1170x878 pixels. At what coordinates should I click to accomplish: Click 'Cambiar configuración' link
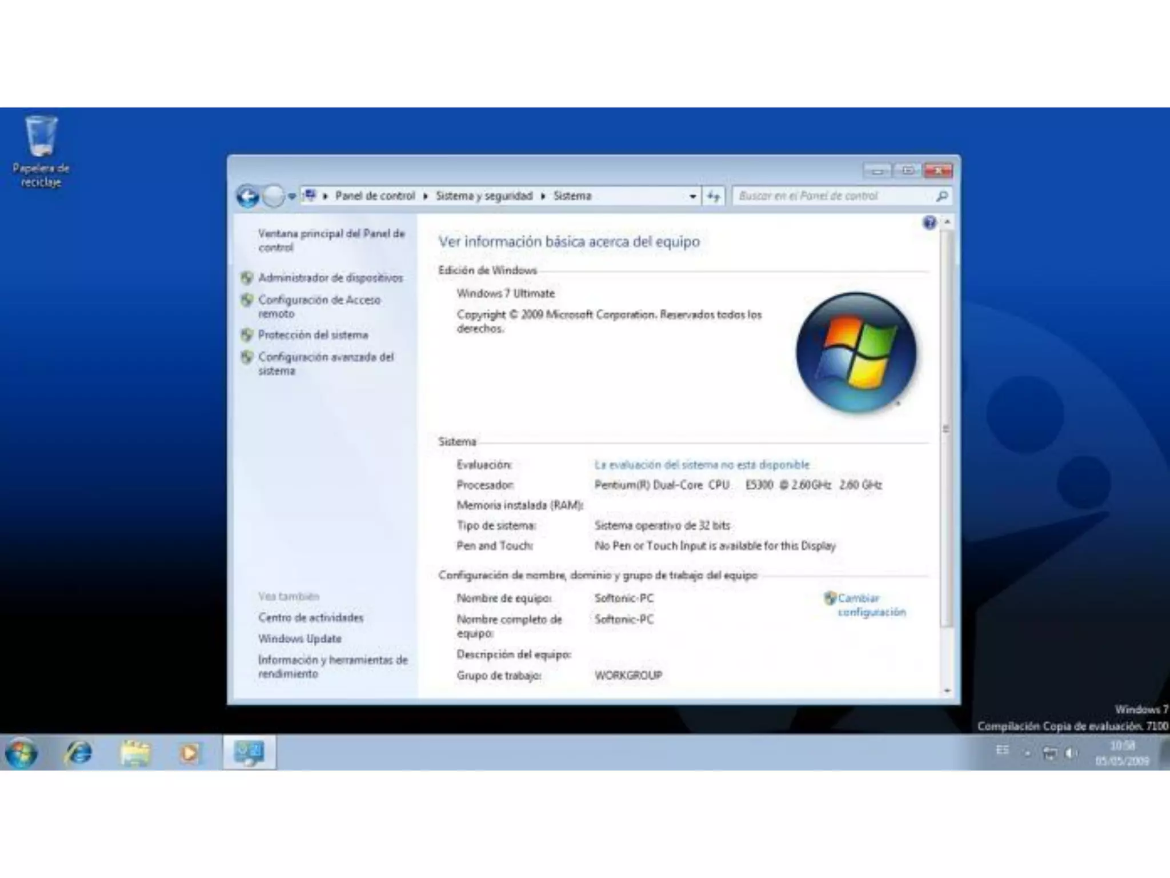pyautogui.click(x=871, y=605)
